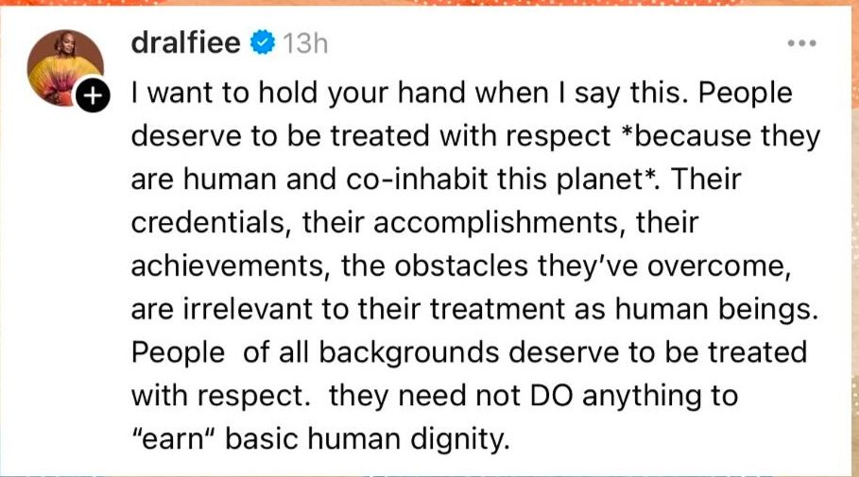This screenshot has height=477, width=859.
Task: Click 'the obstacles they've overcome' text
Action: coord(564,266)
